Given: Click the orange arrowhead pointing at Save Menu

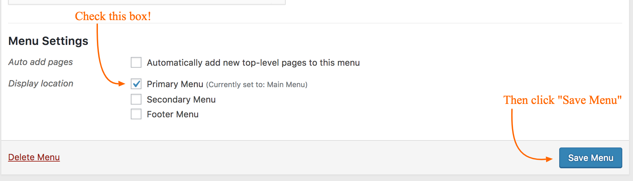Looking at the screenshot, I should tap(549, 159).
